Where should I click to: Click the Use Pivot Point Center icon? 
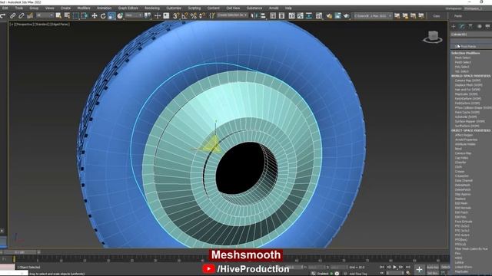point(148,15)
